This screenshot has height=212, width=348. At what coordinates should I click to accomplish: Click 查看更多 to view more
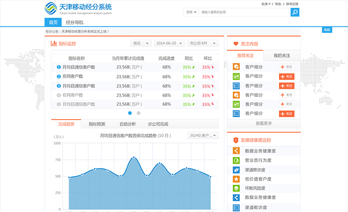pyautogui.click(x=264, y=123)
